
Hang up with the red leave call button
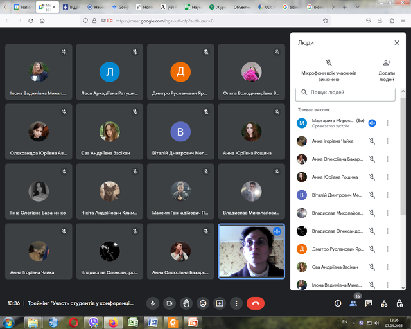(x=258, y=302)
